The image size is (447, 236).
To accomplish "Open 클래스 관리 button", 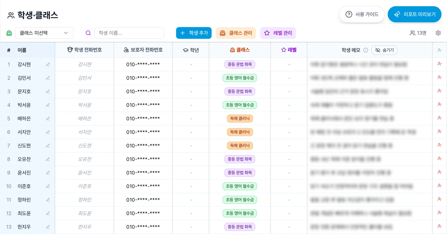I will point(236,33).
